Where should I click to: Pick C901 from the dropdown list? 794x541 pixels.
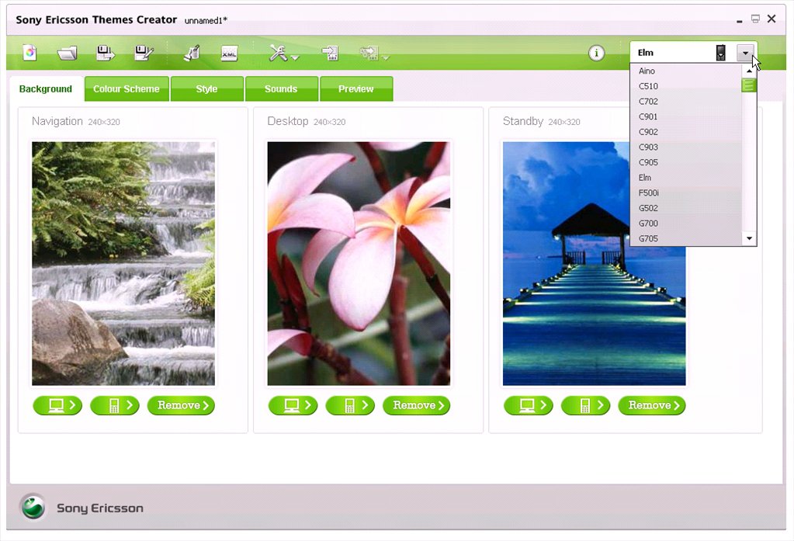(x=685, y=116)
